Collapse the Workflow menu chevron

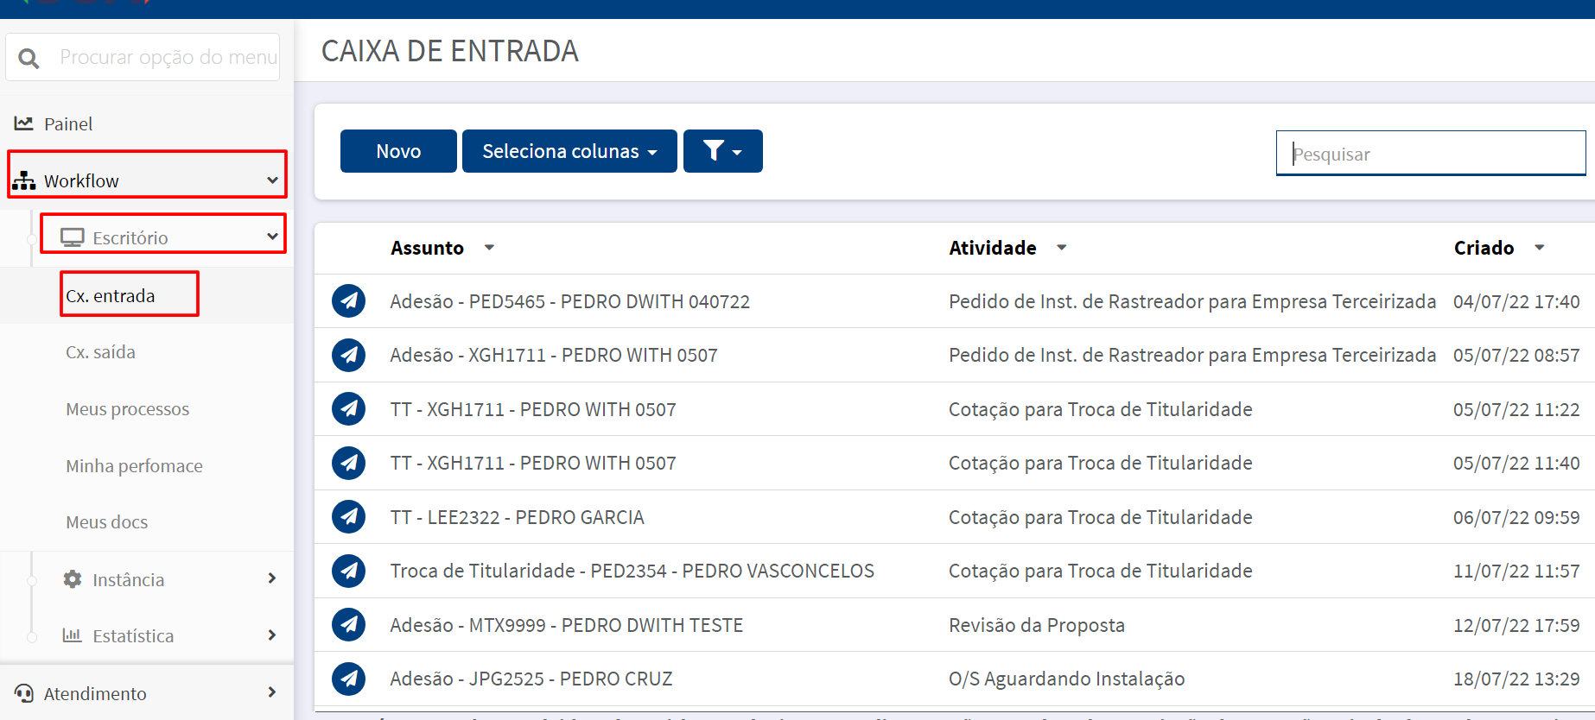click(272, 180)
